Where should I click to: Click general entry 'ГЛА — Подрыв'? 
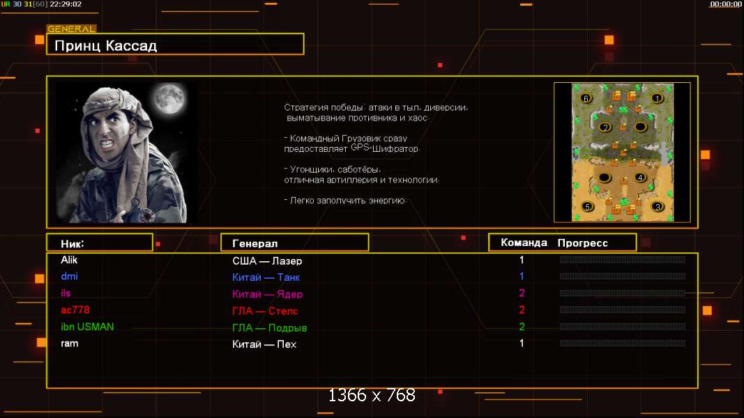pos(270,328)
